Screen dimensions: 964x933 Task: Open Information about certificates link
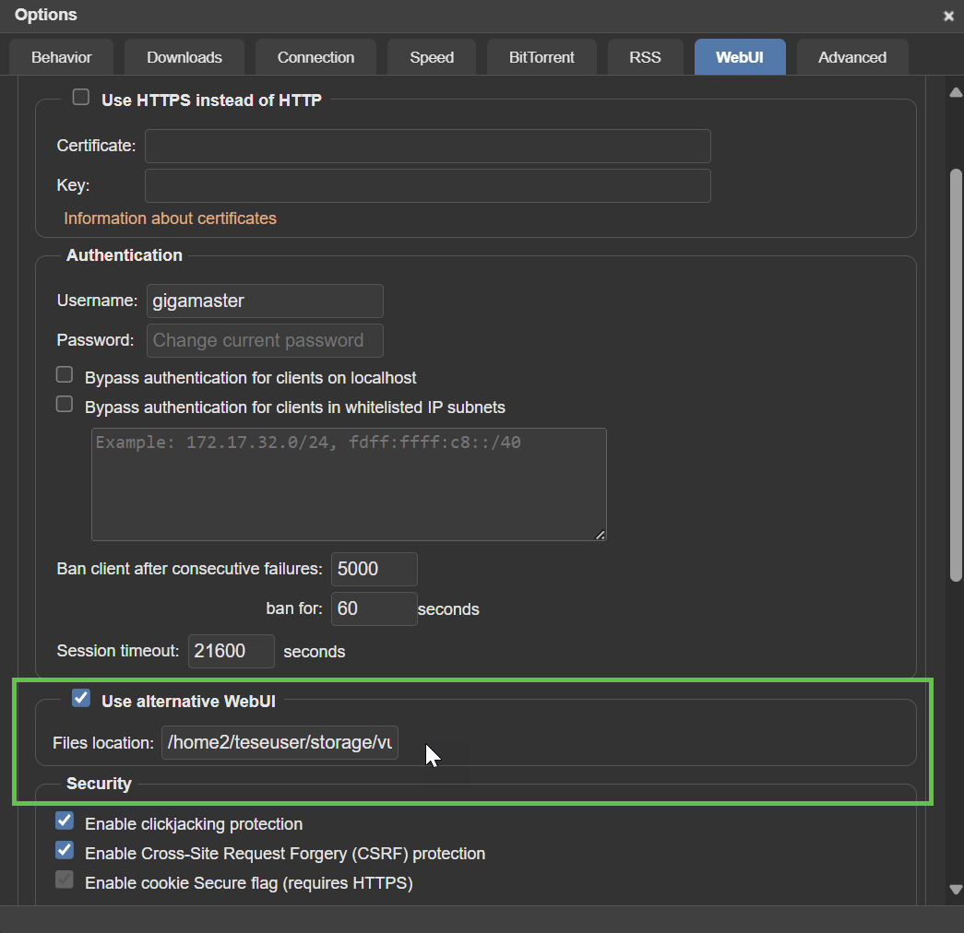tap(171, 218)
